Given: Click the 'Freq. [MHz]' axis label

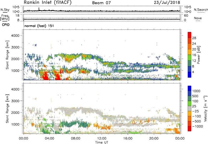Looking at the screenshot, I should click(x=5, y=17).
